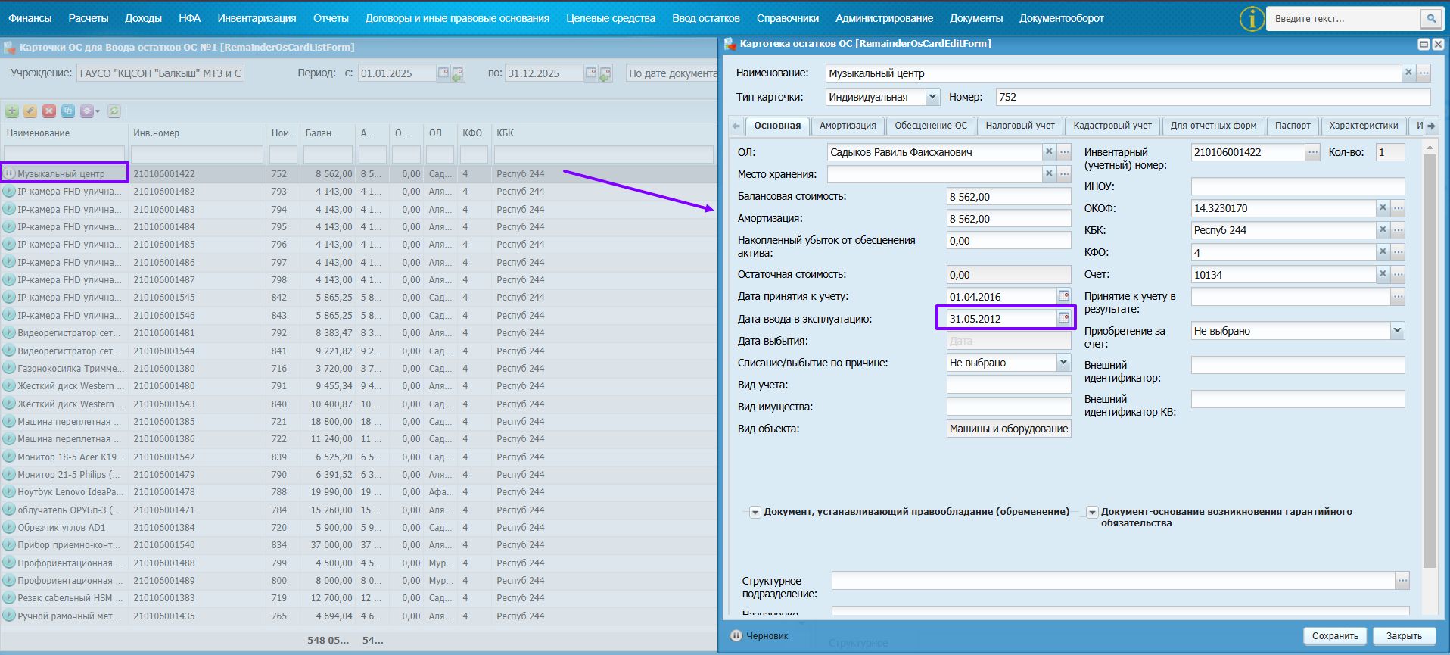Click the top bar search text box
The height and width of the screenshot is (655, 1450).
pyautogui.click(x=1345, y=19)
